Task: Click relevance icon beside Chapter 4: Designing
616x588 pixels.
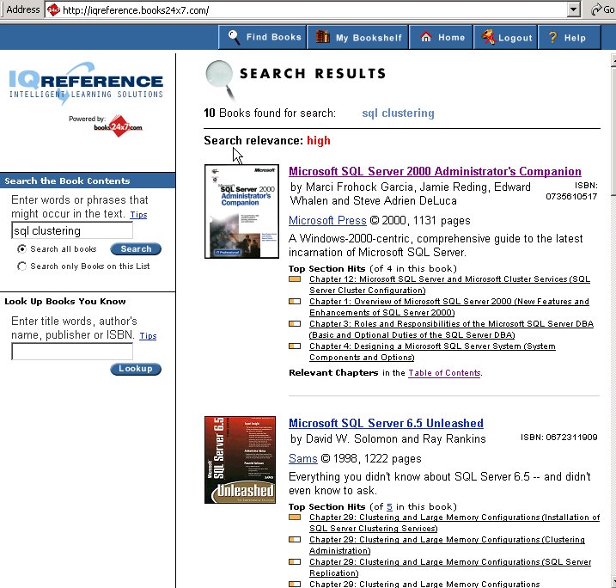Action: click(295, 346)
